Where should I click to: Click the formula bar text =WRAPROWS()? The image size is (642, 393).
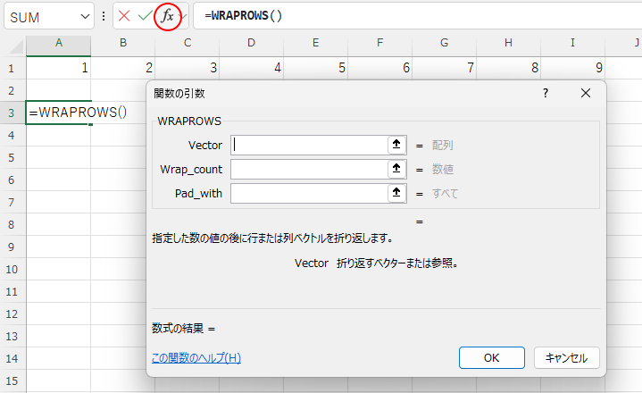pos(243,15)
